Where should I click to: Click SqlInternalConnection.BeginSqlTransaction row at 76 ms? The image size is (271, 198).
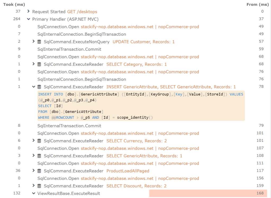click(x=82, y=79)
